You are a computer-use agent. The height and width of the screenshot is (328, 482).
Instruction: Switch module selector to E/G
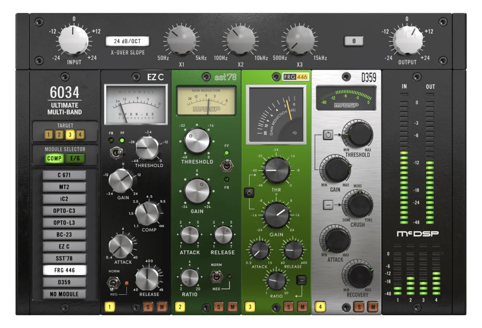click(75, 158)
